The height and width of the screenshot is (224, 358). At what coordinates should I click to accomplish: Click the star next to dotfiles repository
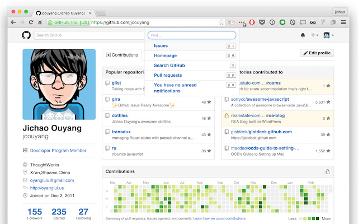(x=209, y=118)
